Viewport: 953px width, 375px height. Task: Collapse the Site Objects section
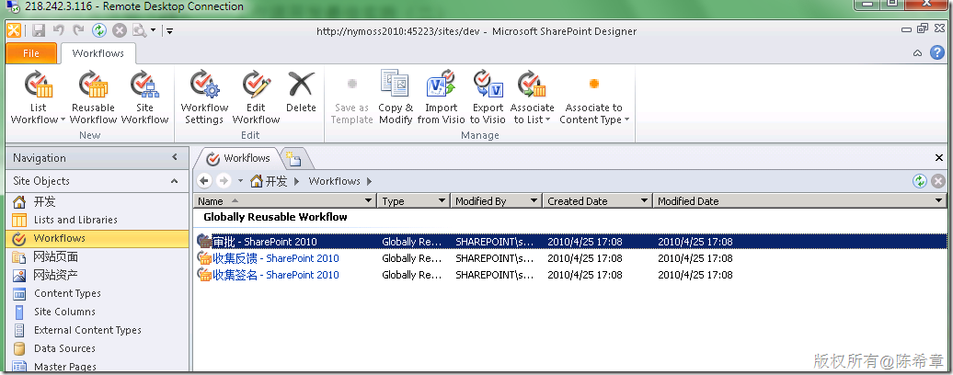click(x=175, y=181)
